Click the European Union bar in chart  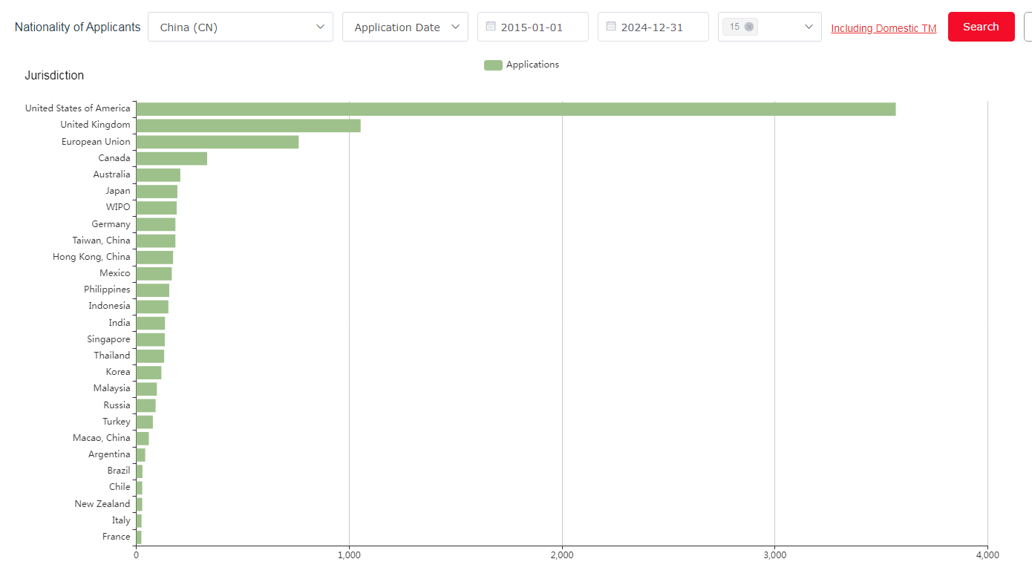point(217,142)
